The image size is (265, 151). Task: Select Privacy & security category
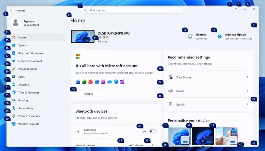(x=38, y=116)
